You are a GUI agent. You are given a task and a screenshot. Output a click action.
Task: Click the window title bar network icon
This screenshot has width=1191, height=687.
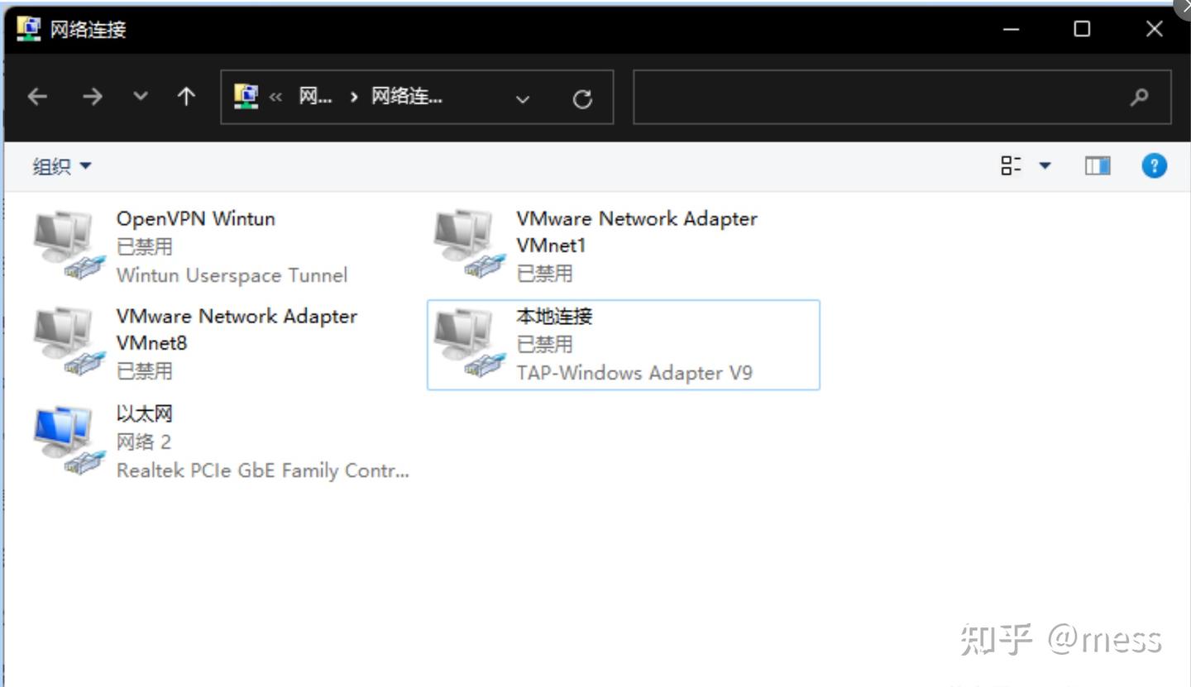pos(28,29)
